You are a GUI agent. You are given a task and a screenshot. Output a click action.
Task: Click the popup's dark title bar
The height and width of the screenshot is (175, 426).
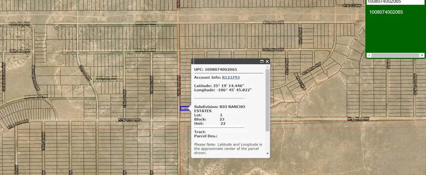pos(225,62)
